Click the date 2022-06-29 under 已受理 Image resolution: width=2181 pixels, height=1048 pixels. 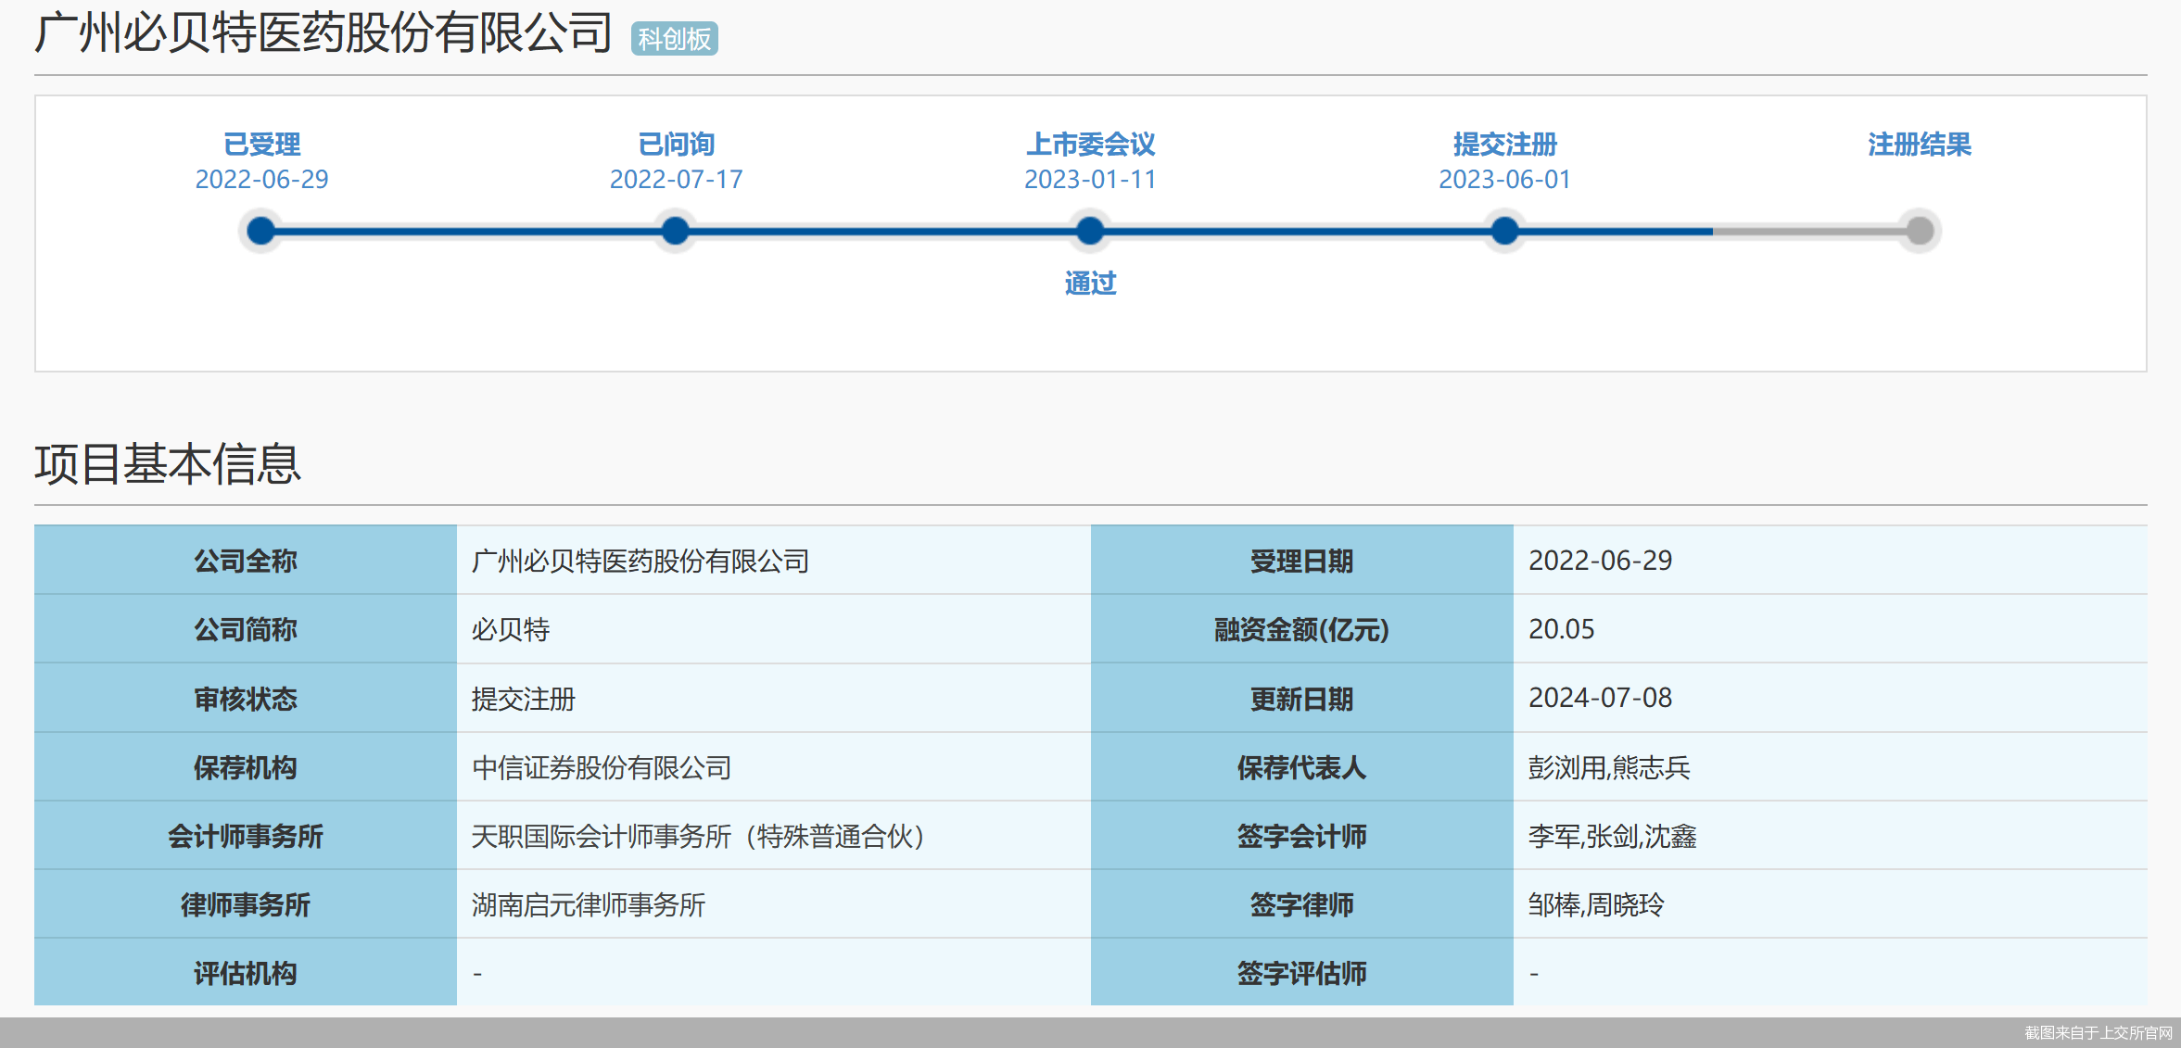click(x=261, y=180)
